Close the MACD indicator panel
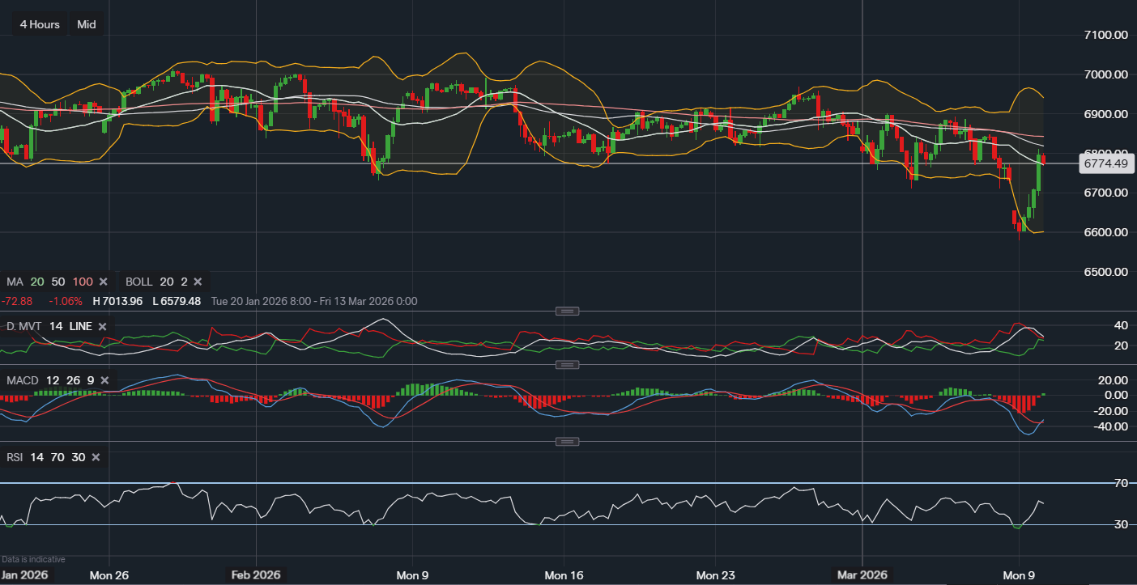The height and width of the screenshot is (585, 1137). 103,380
